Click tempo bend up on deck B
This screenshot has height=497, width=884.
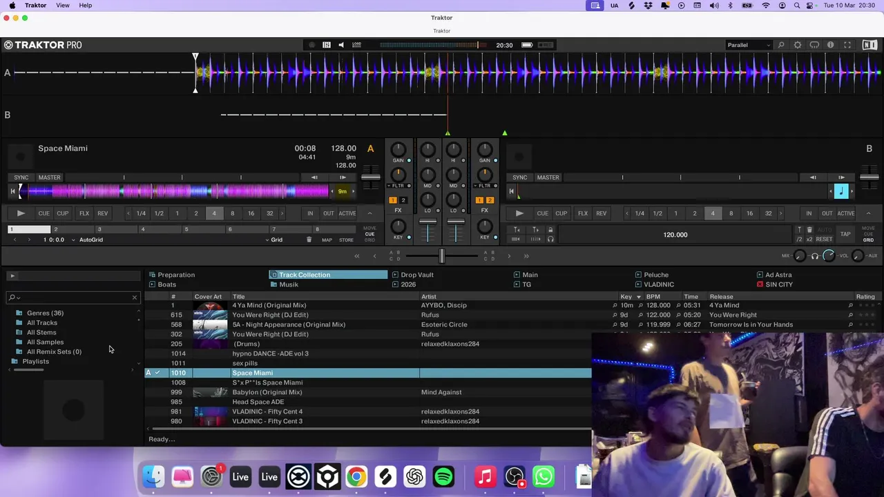click(x=841, y=177)
